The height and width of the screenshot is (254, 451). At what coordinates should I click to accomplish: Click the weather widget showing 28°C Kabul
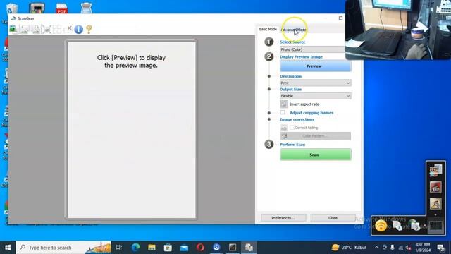349,248
